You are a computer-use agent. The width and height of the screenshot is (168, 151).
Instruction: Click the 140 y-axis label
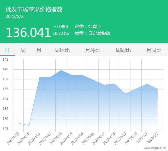click(x=5, y=69)
